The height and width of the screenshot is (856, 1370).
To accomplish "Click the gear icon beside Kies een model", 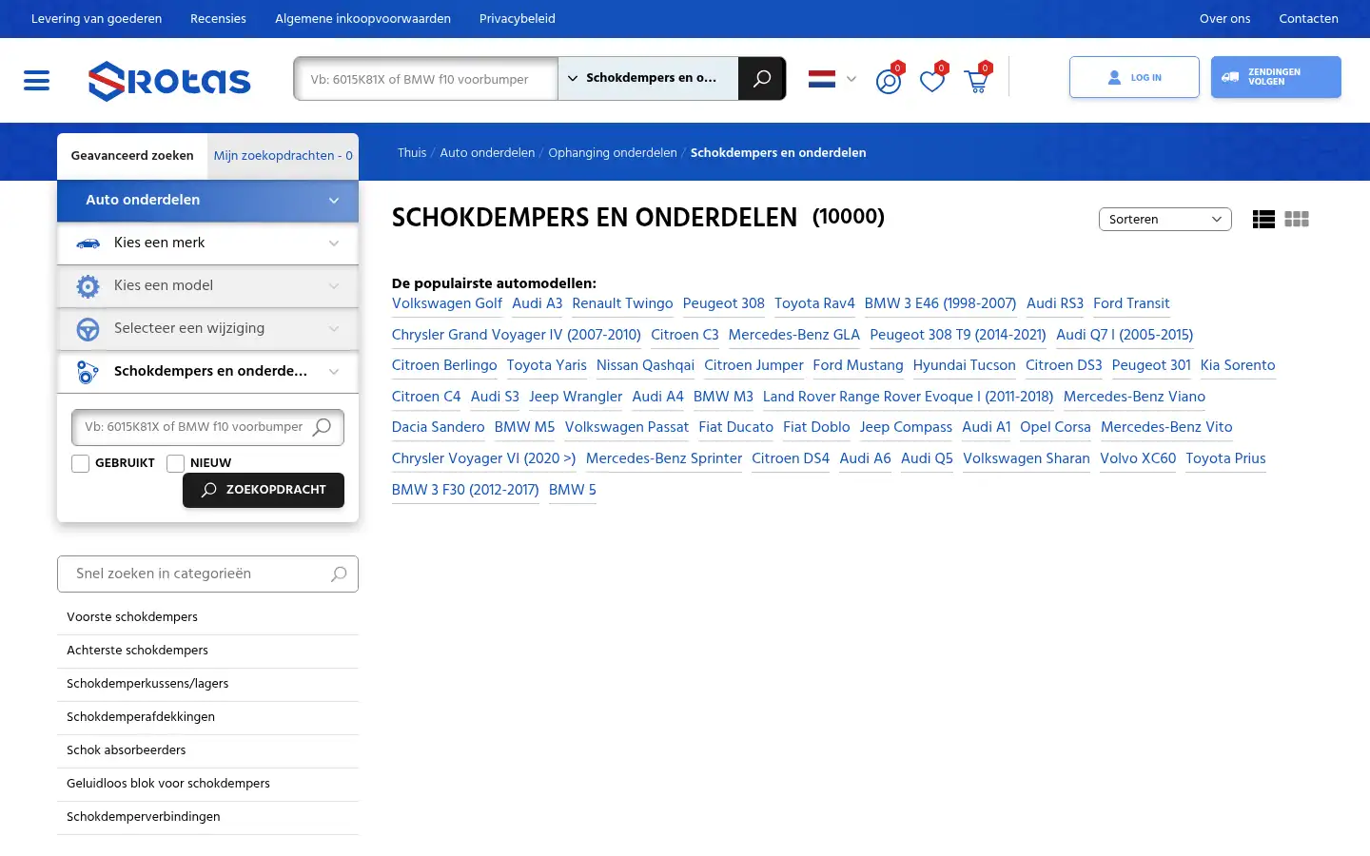I will click(x=88, y=285).
